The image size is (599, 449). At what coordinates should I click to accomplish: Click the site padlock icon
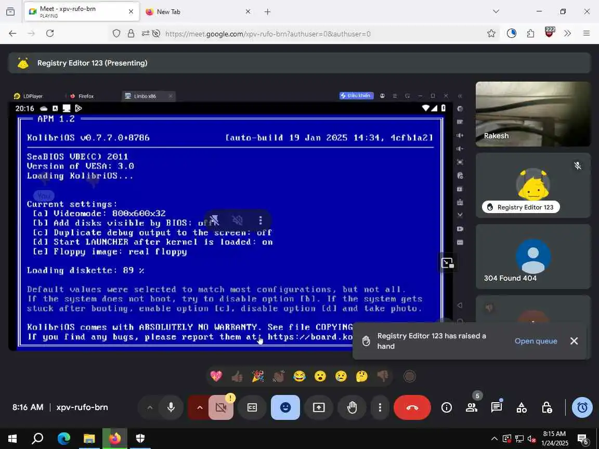click(x=131, y=34)
